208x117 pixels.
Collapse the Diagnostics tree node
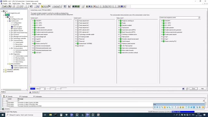[10, 54]
